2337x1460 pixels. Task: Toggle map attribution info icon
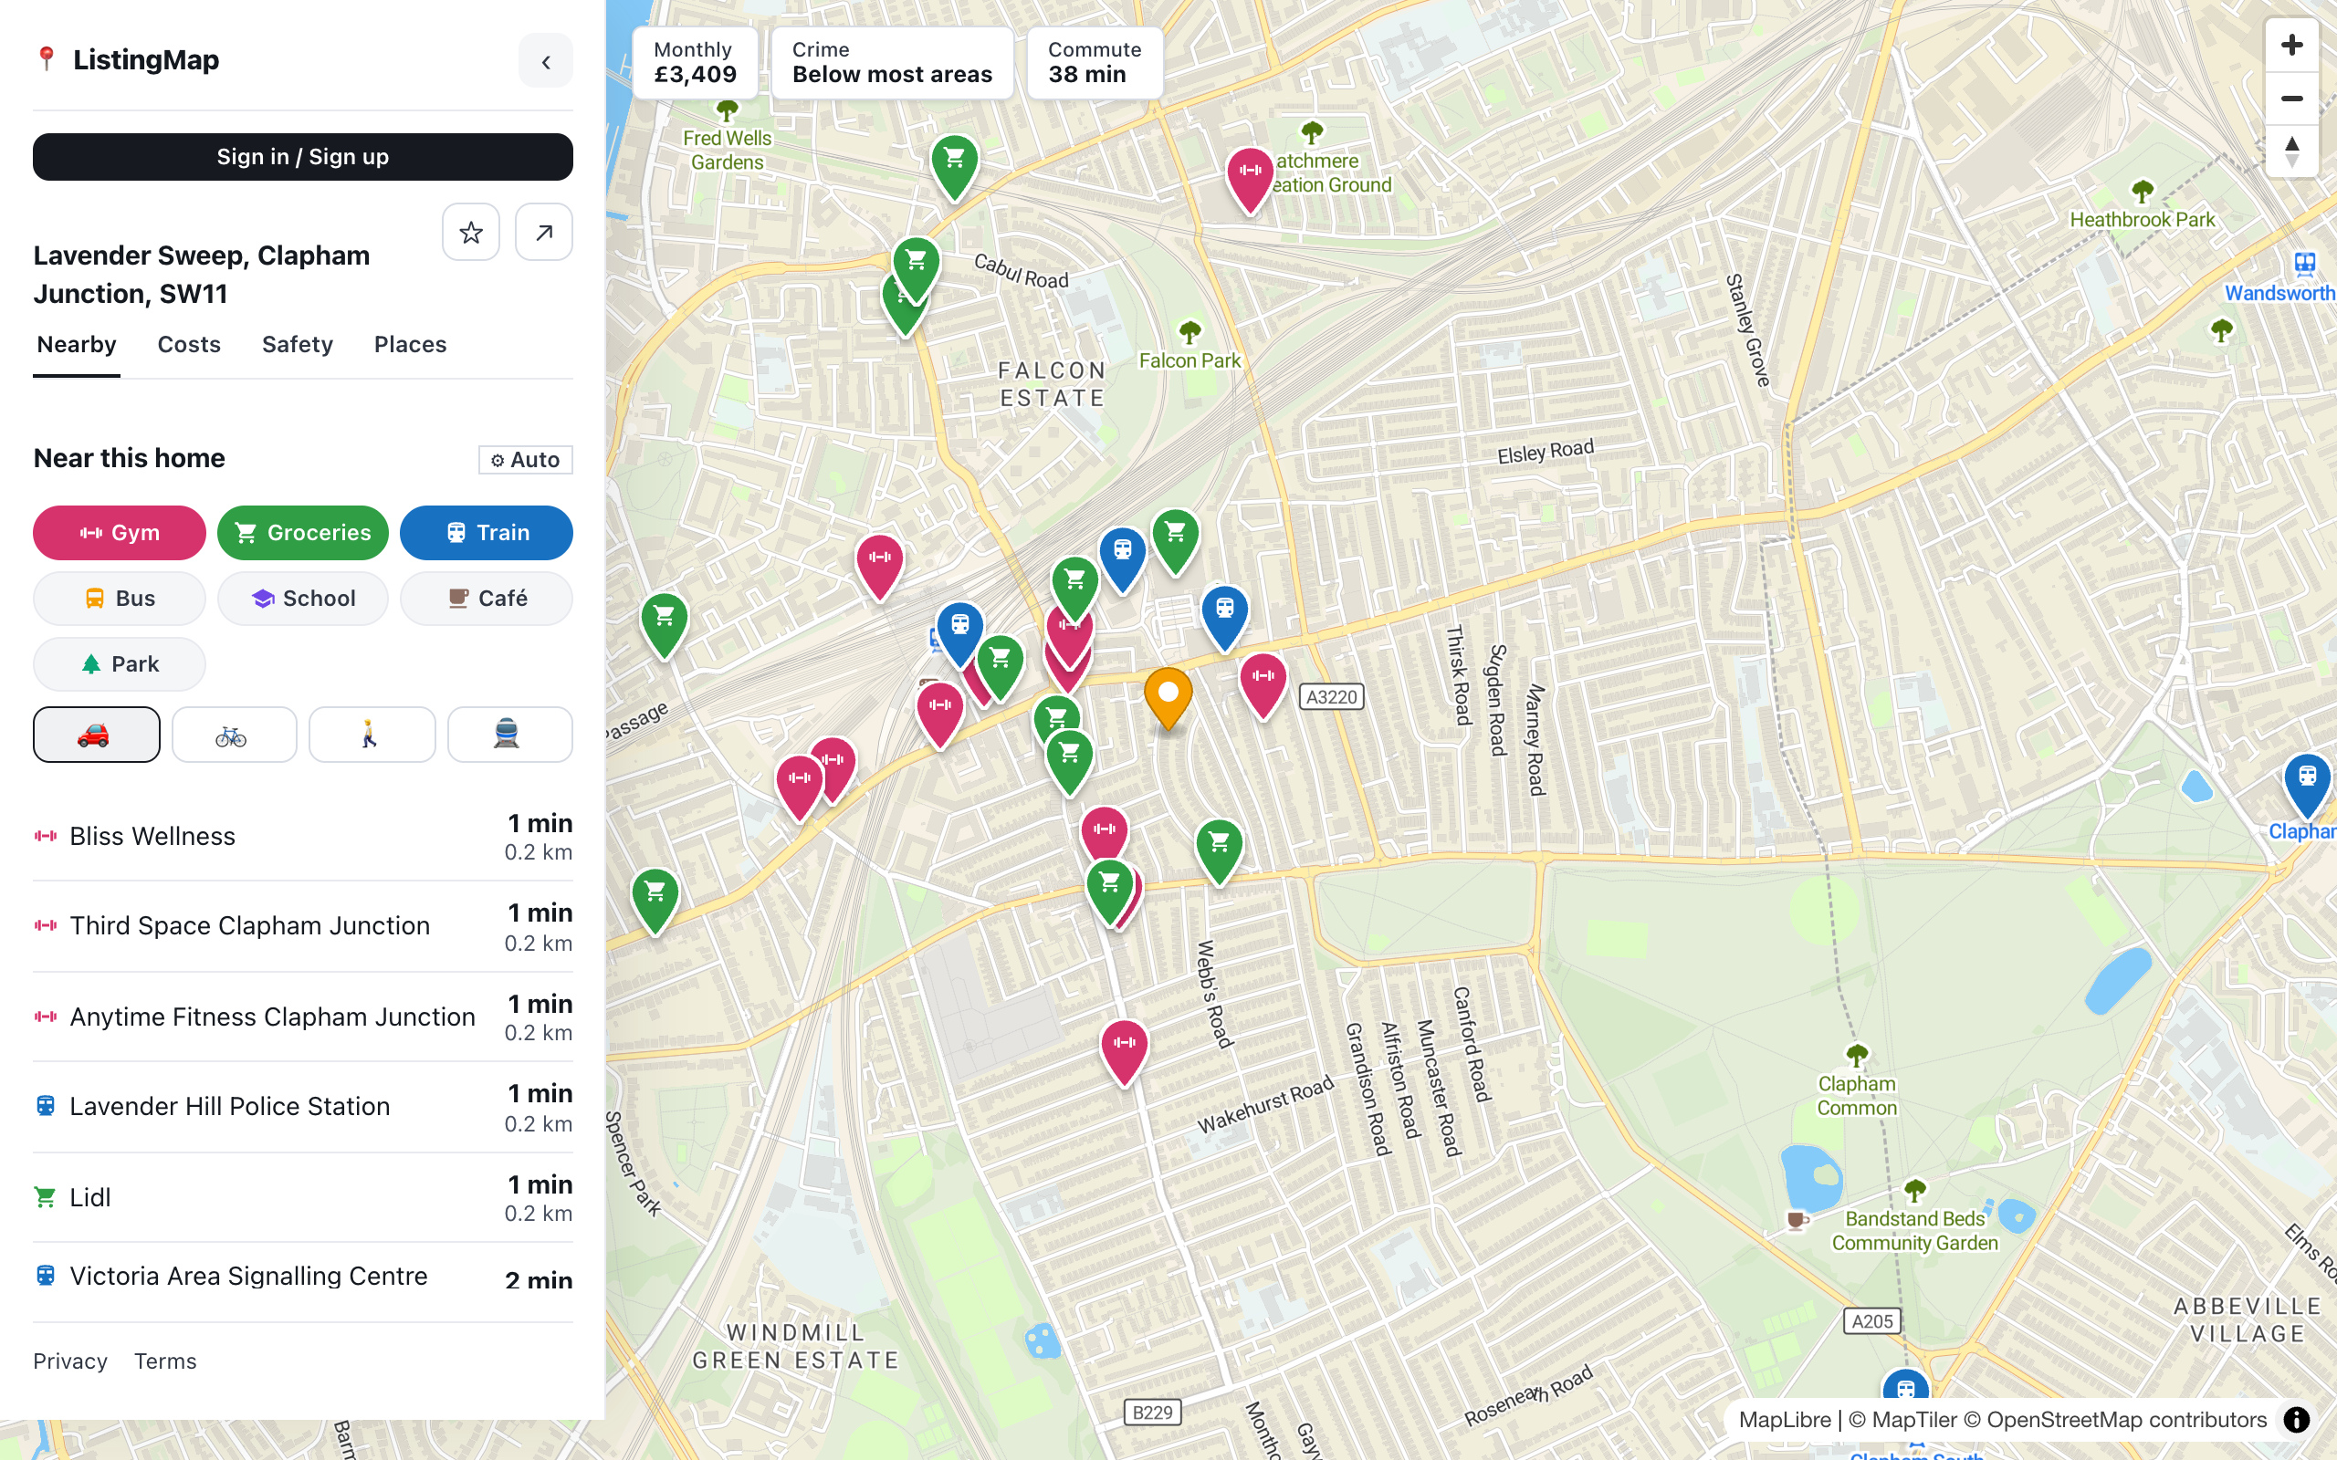click(x=2297, y=1420)
